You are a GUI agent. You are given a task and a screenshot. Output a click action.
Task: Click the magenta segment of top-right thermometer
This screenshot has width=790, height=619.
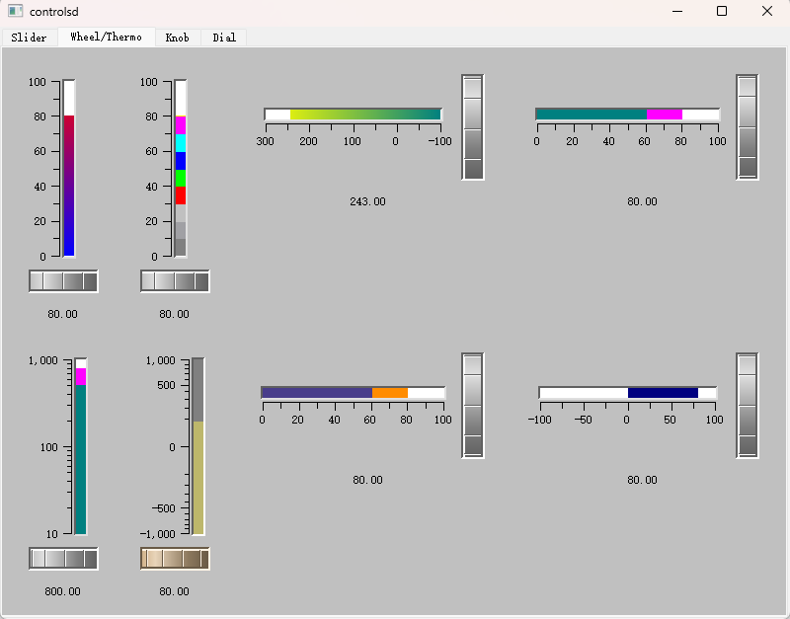point(665,115)
